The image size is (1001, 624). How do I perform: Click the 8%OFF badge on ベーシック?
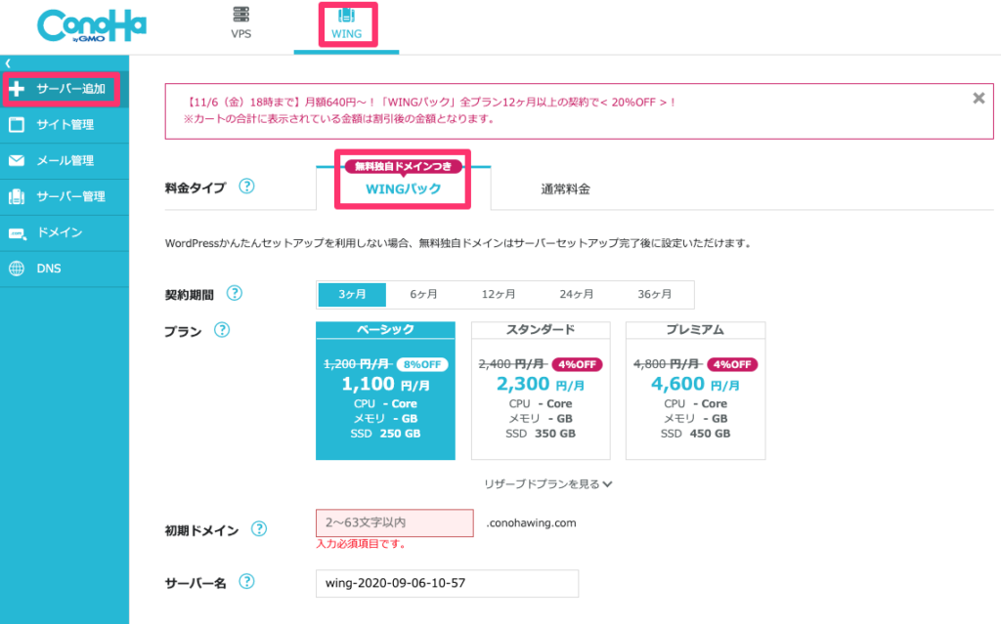click(422, 364)
